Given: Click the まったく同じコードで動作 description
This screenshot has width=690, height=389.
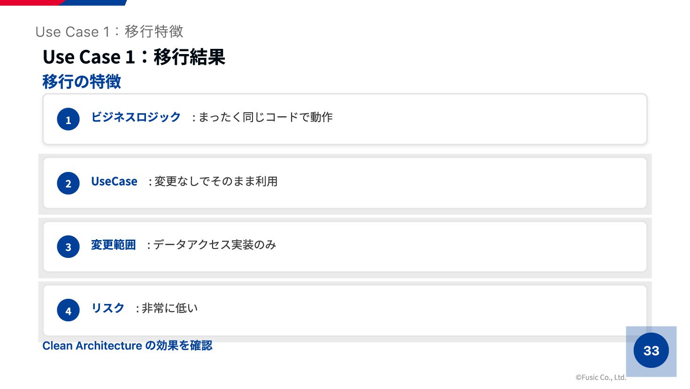Looking at the screenshot, I should coord(265,117).
